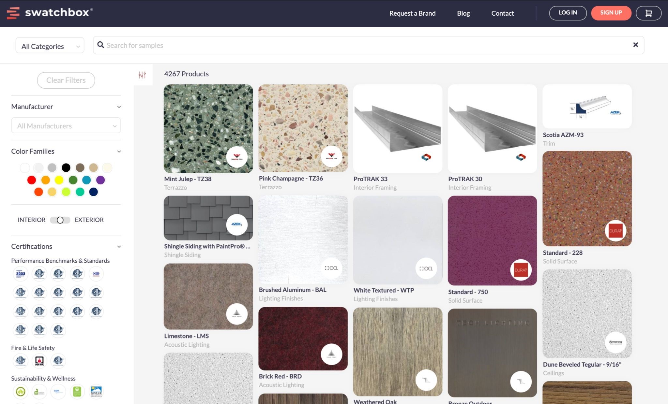Open the All Manufacturers dropdown
This screenshot has height=404, width=668.
(66, 126)
